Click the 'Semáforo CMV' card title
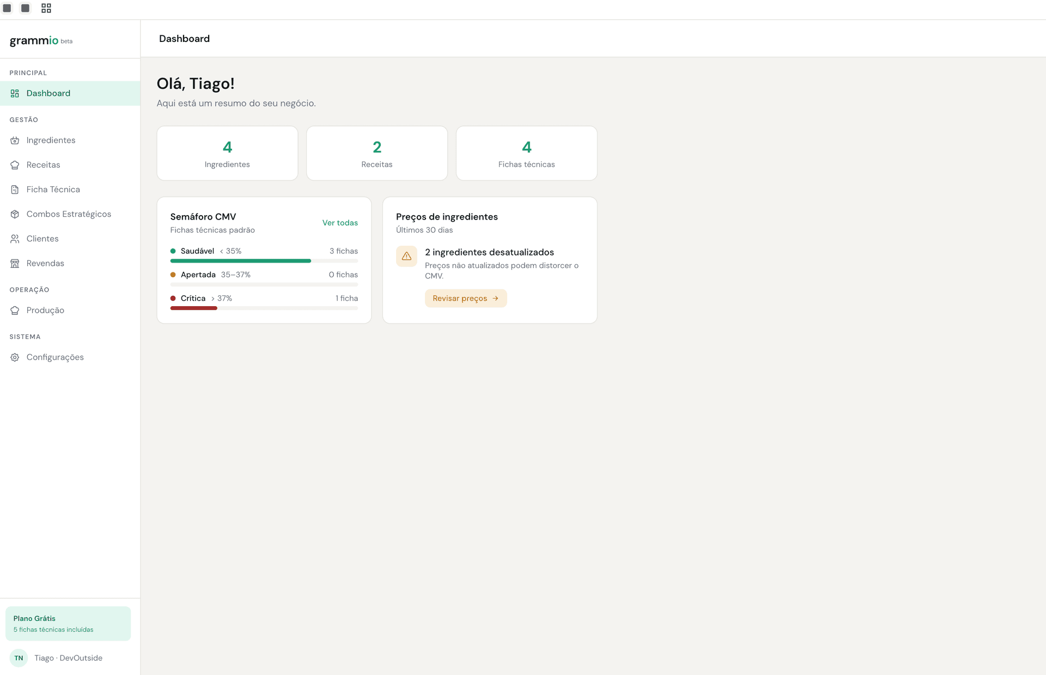 203,217
